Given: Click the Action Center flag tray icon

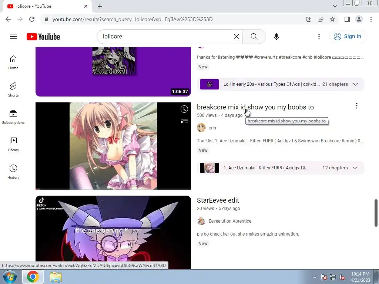Looking at the screenshot, I should (324, 277).
